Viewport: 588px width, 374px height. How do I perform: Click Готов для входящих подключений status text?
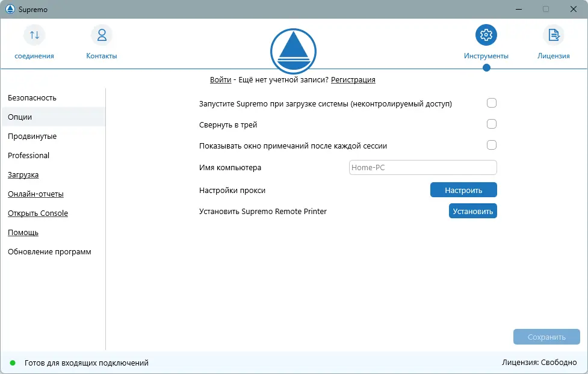(87, 363)
